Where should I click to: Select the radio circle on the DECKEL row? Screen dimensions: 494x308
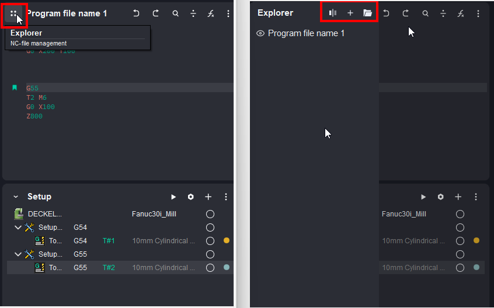tap(210, 214)
